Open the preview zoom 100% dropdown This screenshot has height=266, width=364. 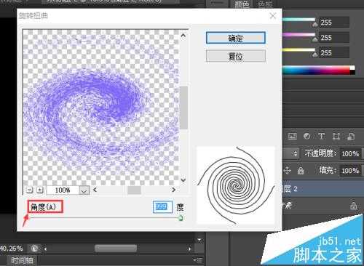pyautogui.click(x=84, y=190)
